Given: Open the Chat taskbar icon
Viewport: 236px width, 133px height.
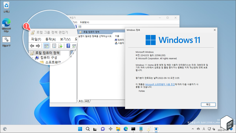Looking at the screenshot, I should [x=103, y=129].
